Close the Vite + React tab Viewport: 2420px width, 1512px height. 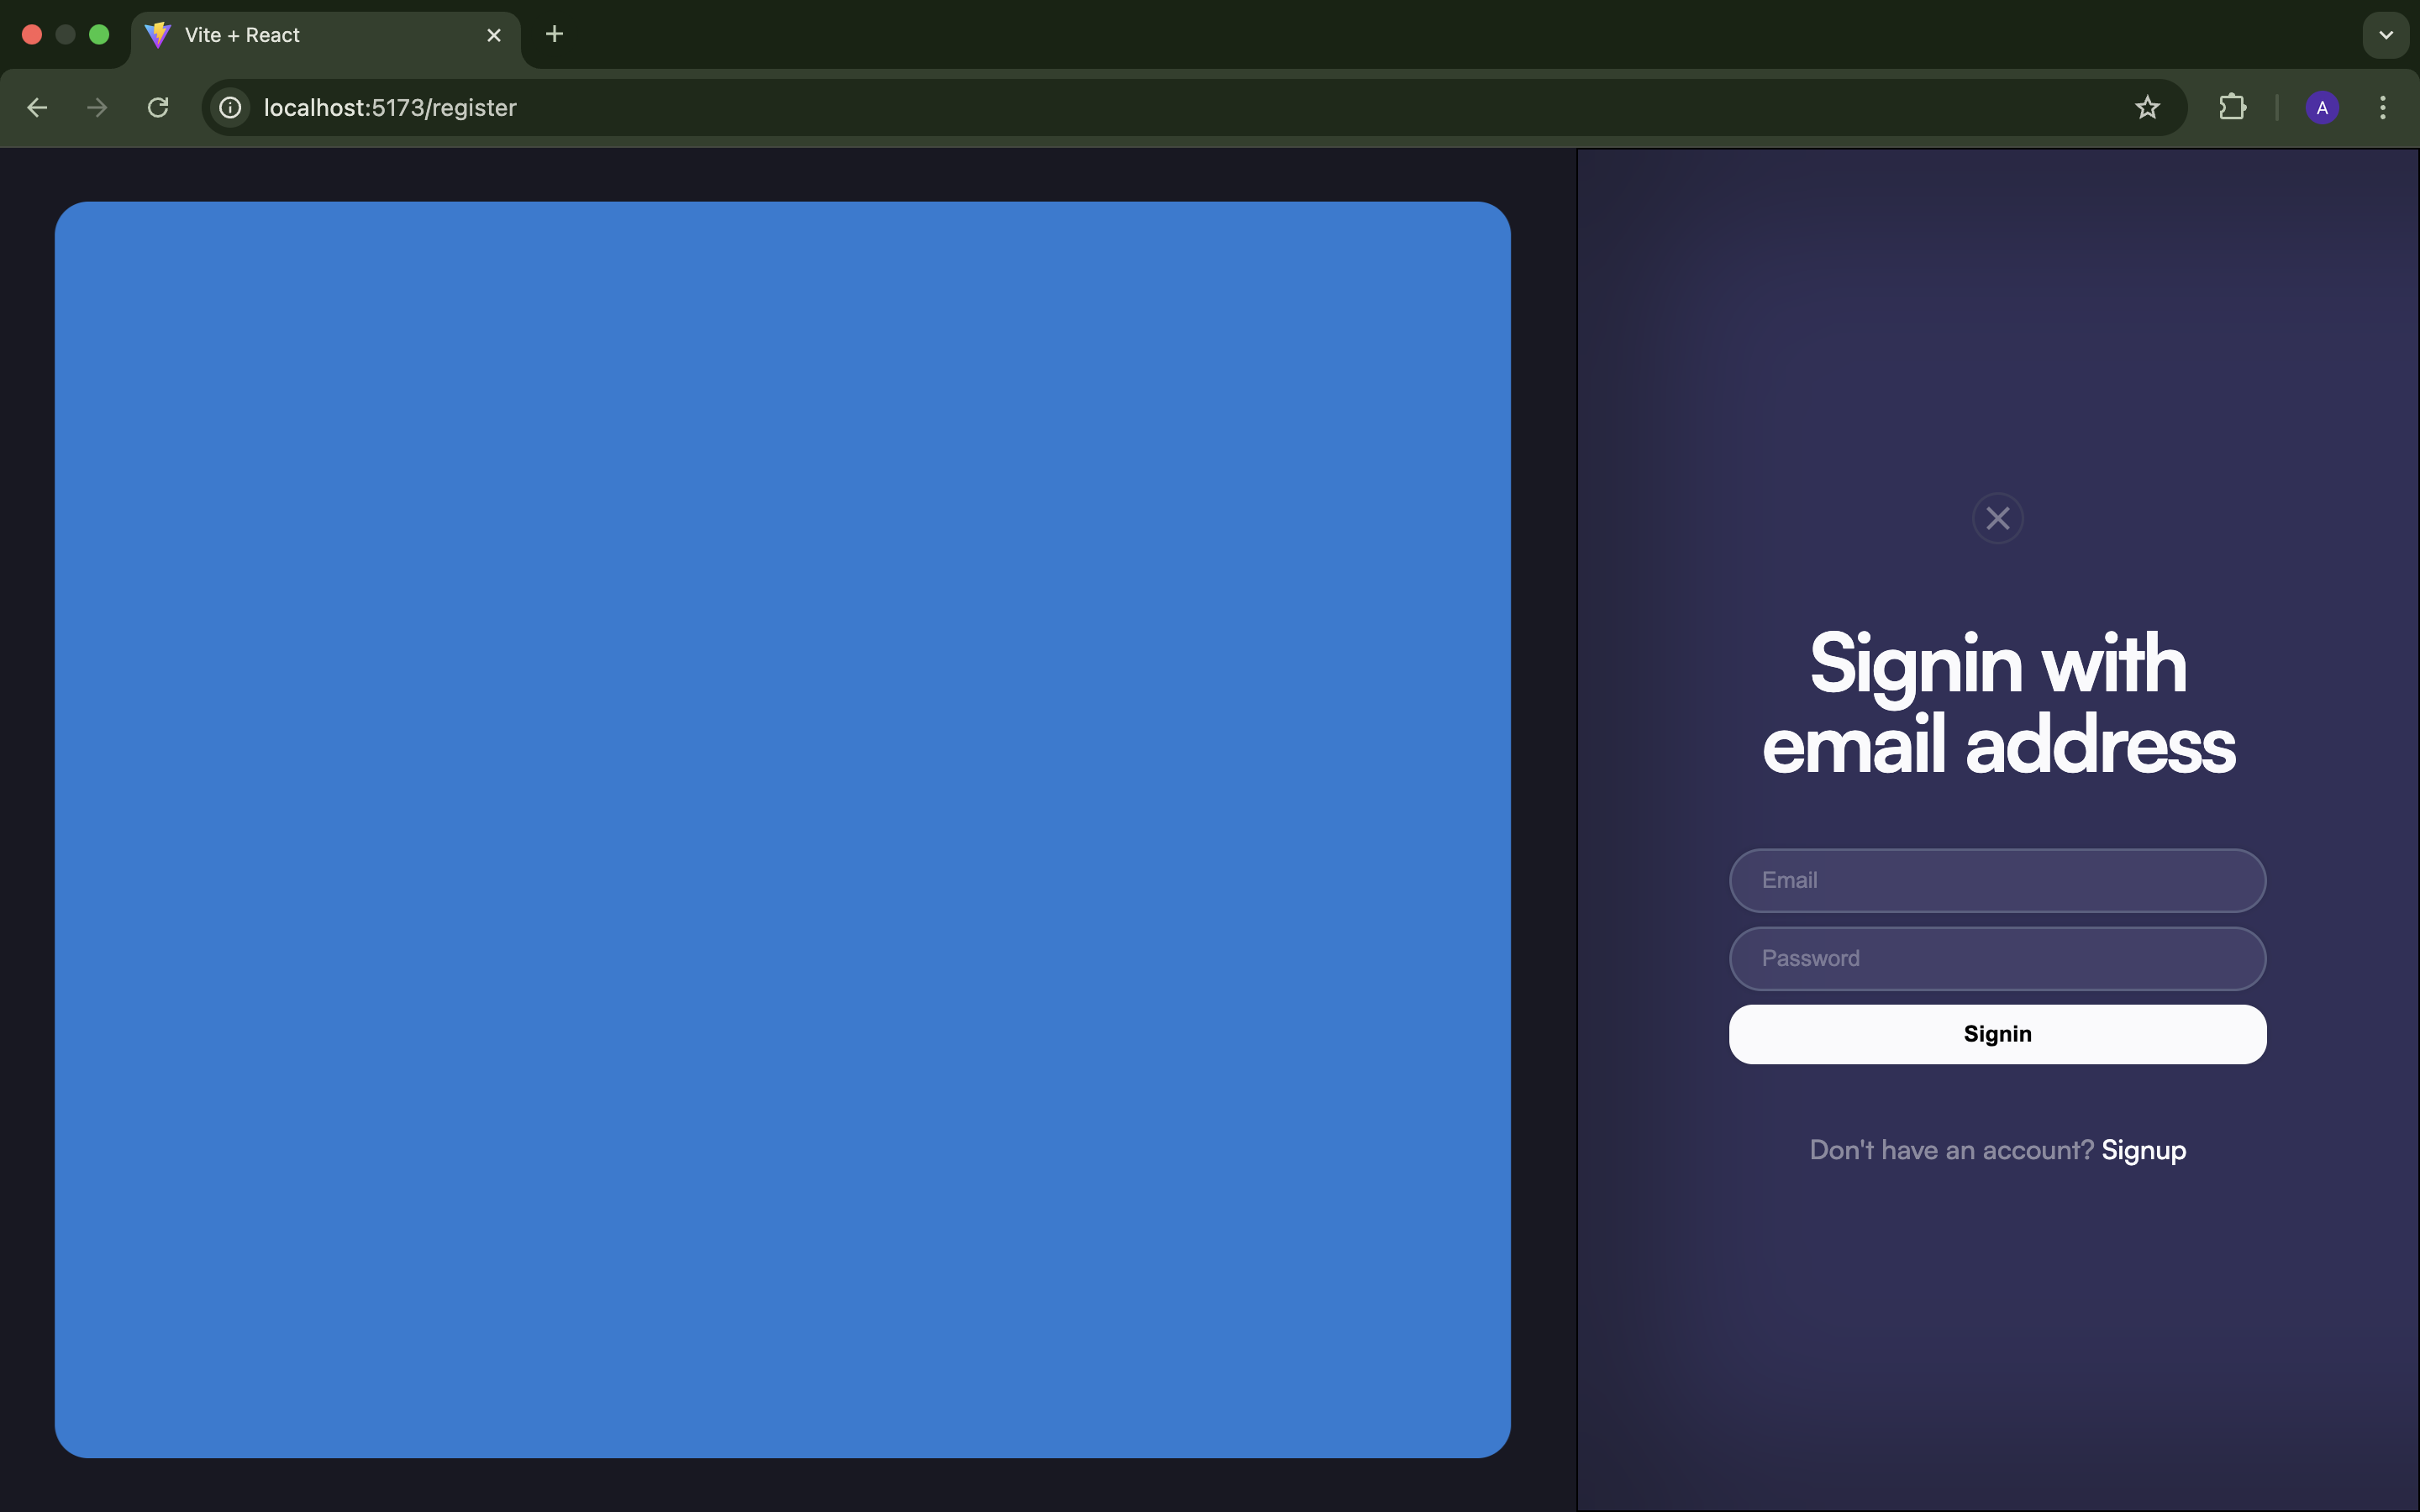click(x=493, y=35)
